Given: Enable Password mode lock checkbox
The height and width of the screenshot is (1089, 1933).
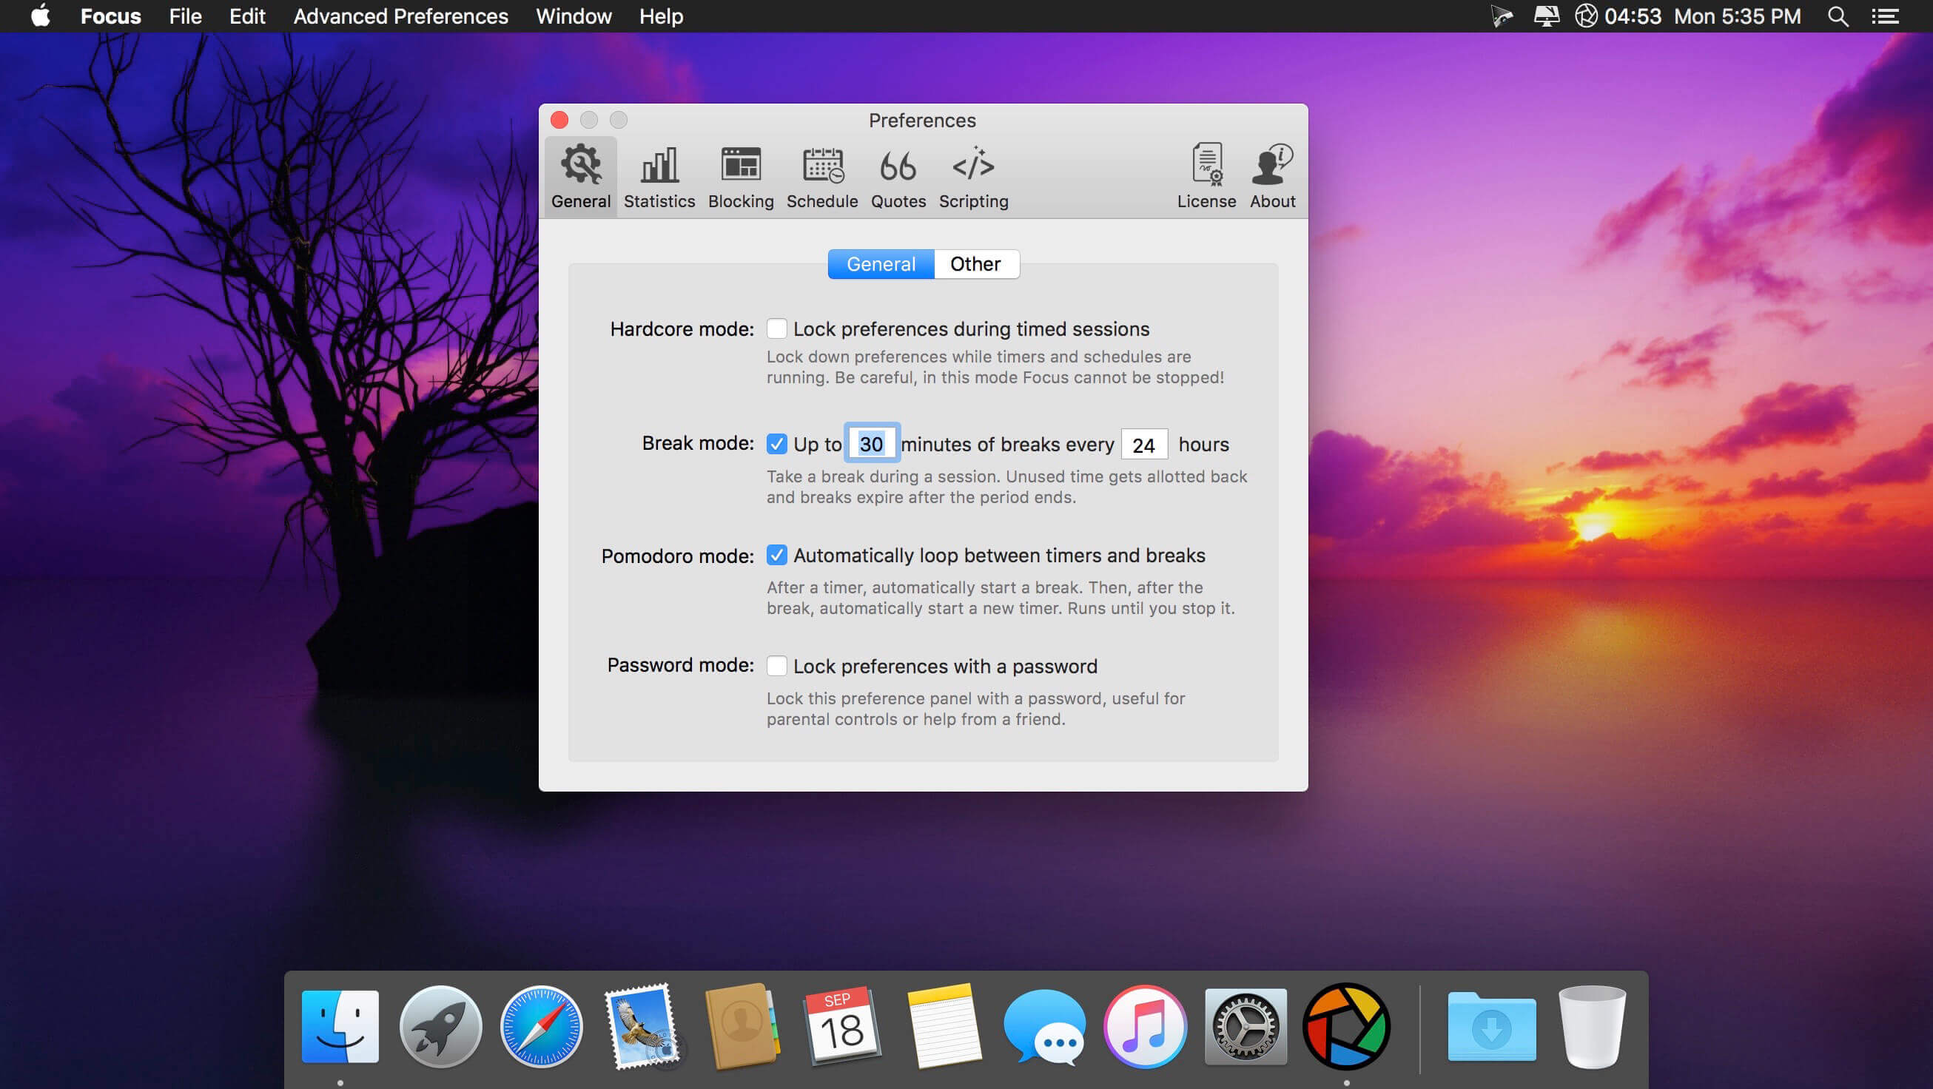Looking at the screenshot, I should [x=776, y=666].
